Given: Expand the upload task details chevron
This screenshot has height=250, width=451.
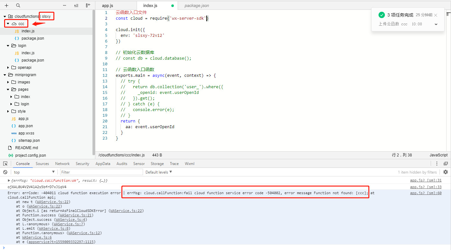Looking at the screenshot, I should [x=436, y=24].
